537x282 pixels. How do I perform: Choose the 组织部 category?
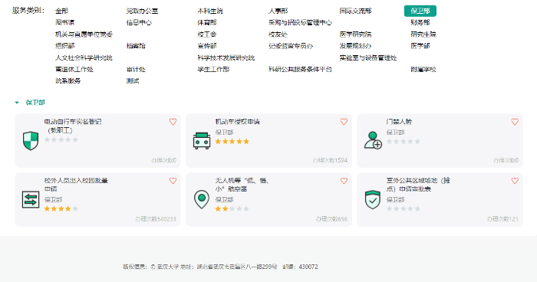point(64,46)
